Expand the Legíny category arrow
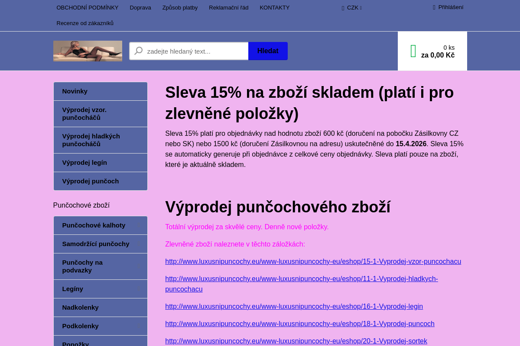Screen dimensions: 520x346 [x=138, y=289]
